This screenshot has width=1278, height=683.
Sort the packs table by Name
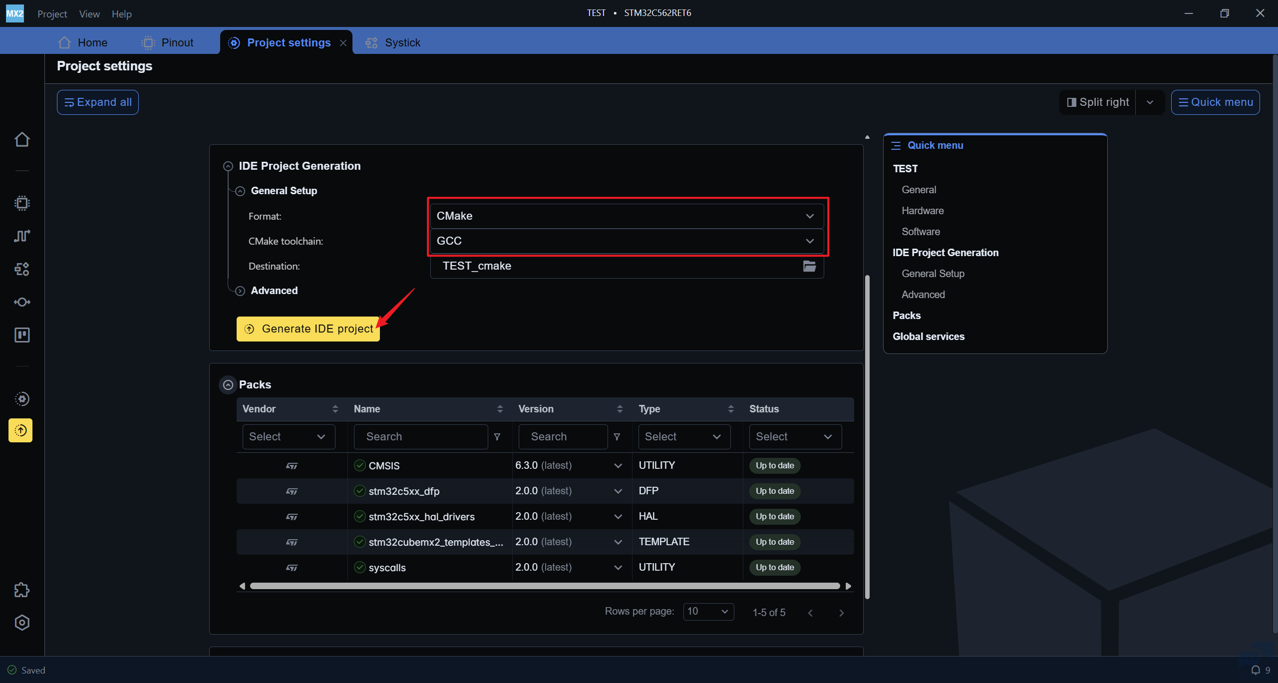(500, 409)
